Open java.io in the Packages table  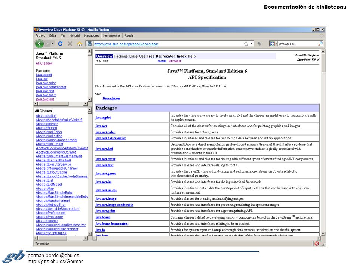[x=100, y=230]
